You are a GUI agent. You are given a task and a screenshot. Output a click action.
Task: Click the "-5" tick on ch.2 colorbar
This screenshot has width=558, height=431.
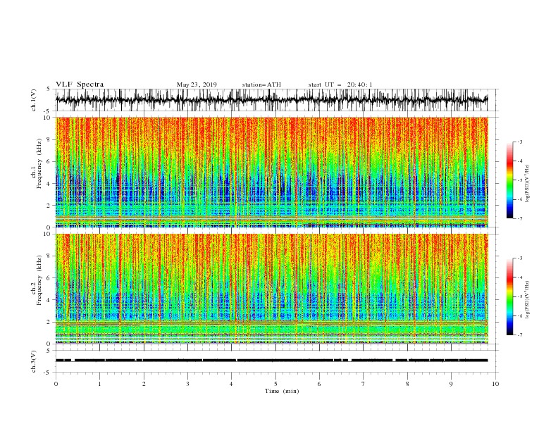(519, 296)
